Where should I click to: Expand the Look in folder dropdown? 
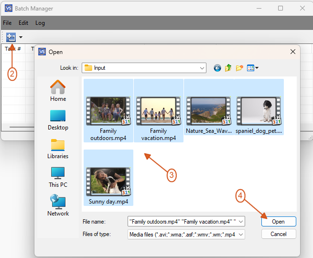click(202, 68)
